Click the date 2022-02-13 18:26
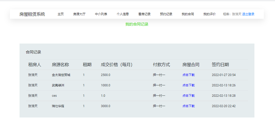The height and width of the screenshot is (138, 275). pyautogui.click(x=224, y=85)
